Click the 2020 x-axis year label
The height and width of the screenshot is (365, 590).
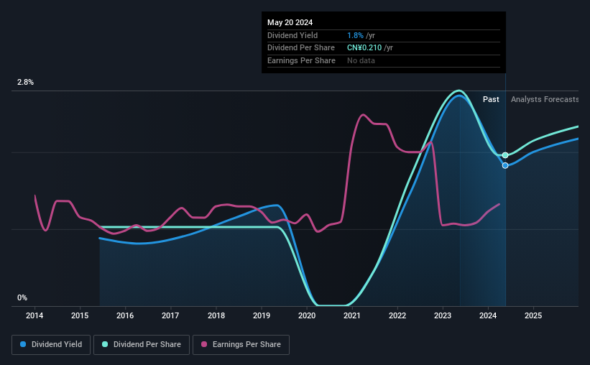[307, 315]
